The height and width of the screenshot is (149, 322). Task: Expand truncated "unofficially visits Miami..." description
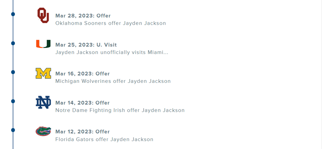[x=112, y=52]
